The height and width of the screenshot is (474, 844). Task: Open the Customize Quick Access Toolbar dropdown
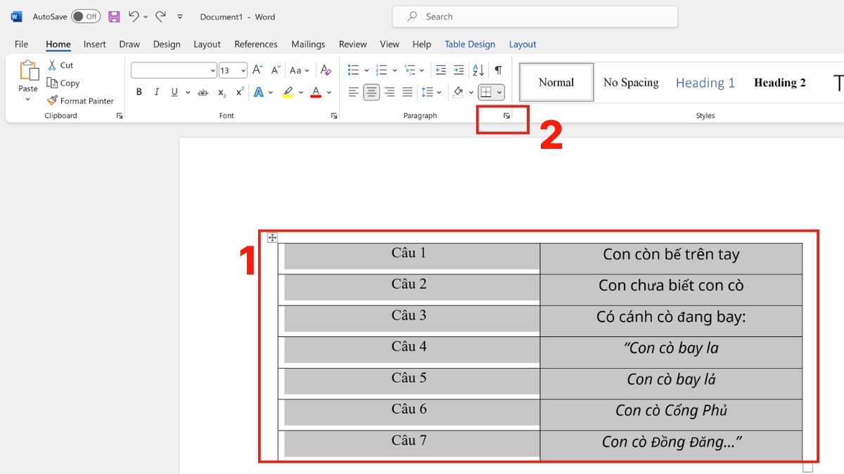[180, 16]
